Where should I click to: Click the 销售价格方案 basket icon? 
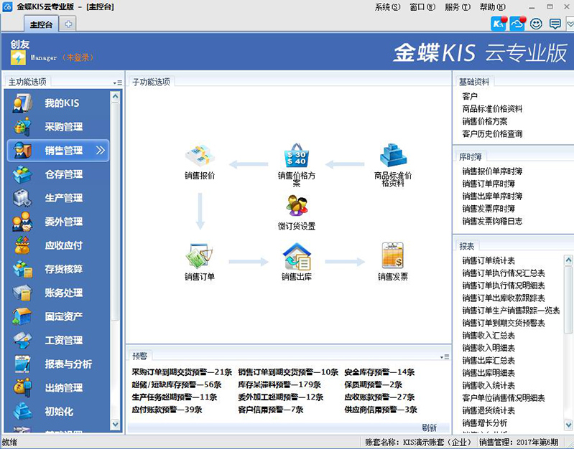click(x=296, y=156)
